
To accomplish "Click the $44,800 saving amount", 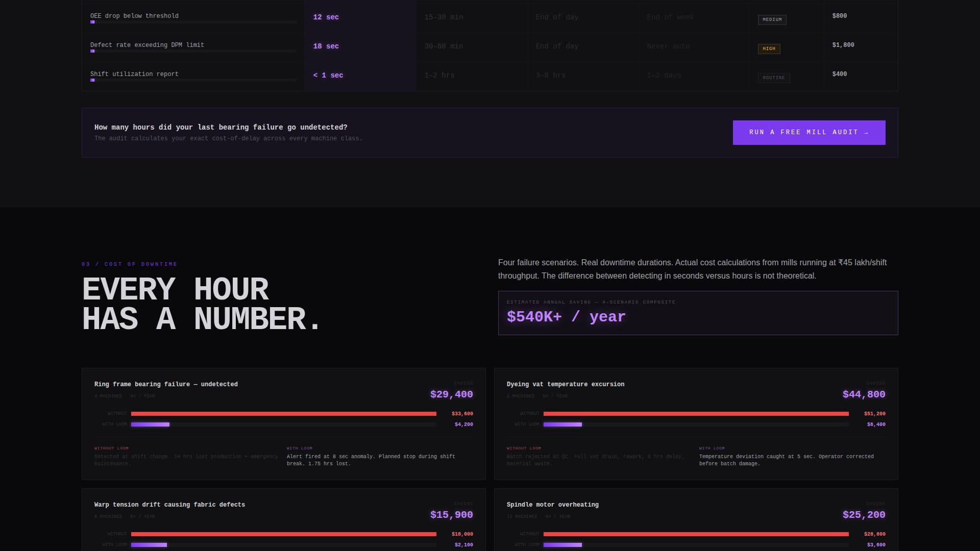I will coord(864,394).
